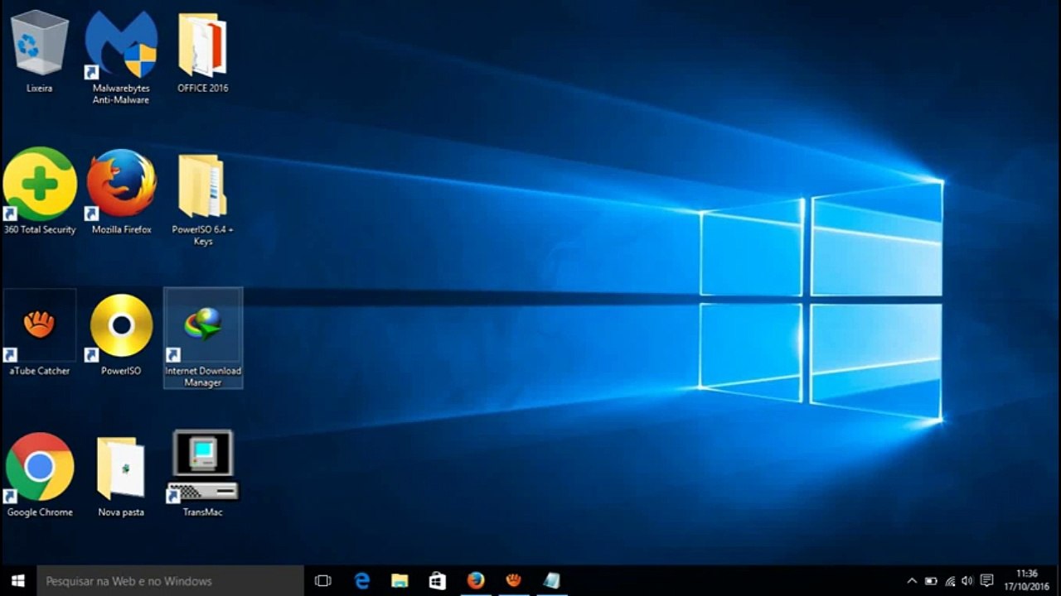Image resolution: width=1061 pixels, height=596 pixels.
Task: Select the aTube Catcher desktop shortcut
Action: point(39,333)
